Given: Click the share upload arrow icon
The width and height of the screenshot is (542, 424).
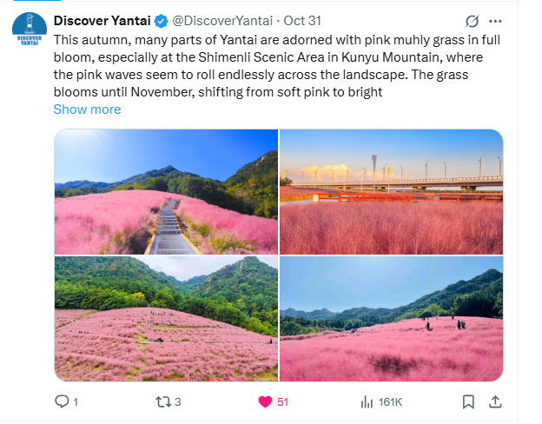Looking at the screenshot, I should (495, 401).
